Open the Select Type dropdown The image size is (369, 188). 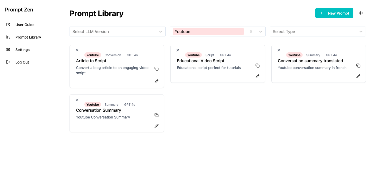[361, 32]
